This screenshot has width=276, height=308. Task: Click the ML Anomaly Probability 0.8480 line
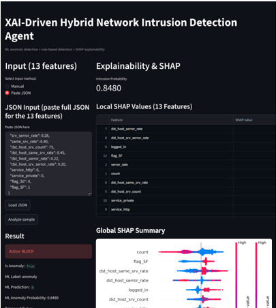pyautogui.click(x=32, y=298)
